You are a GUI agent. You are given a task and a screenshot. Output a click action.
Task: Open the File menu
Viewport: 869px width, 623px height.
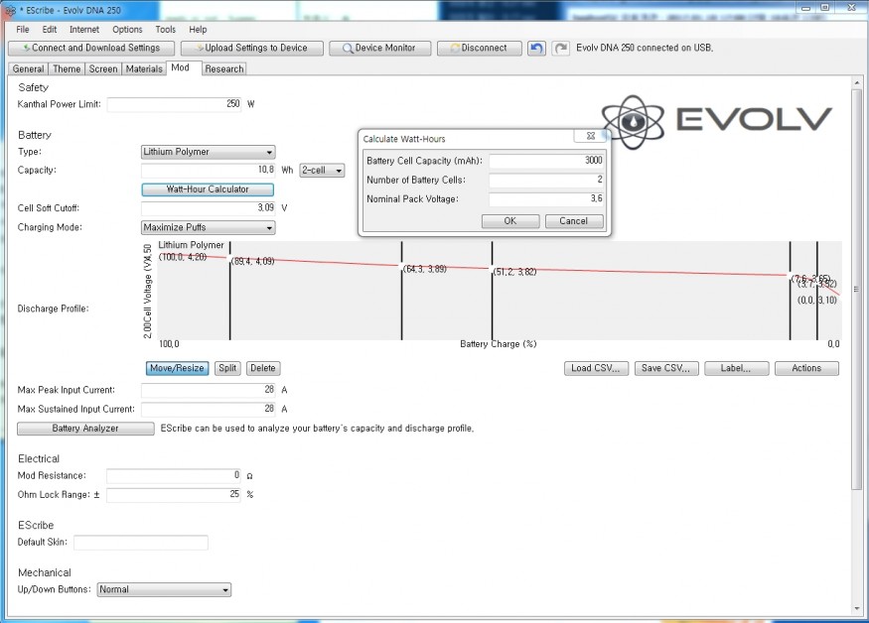23,30
